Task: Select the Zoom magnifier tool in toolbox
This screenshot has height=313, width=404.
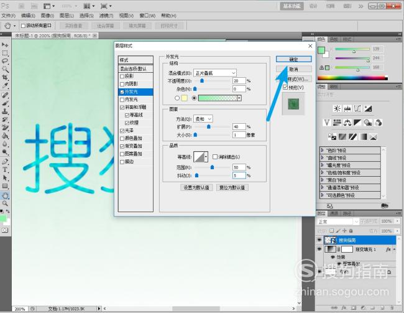Action: (5, 203)
